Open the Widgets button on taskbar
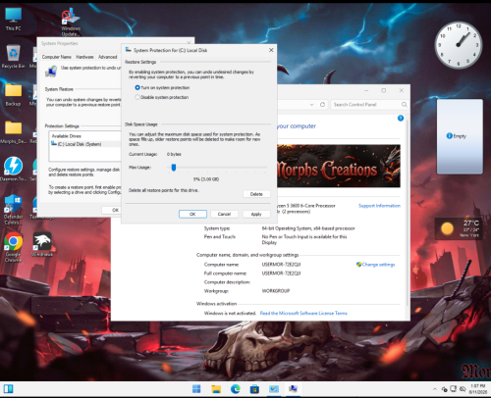491x398 pixels. pyautogui.click(x=9, y=389)
